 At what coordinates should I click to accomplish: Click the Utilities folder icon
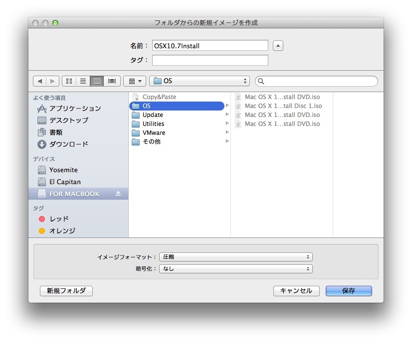tap(136, 124)
